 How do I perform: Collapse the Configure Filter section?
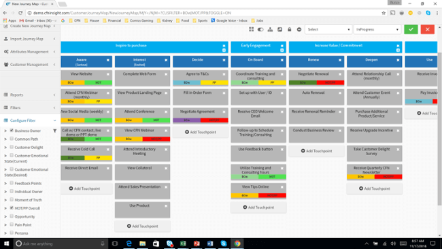(x=30, y=120)
